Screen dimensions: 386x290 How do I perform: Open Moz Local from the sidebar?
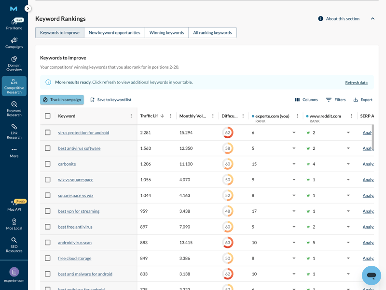(x=14, y=224)
